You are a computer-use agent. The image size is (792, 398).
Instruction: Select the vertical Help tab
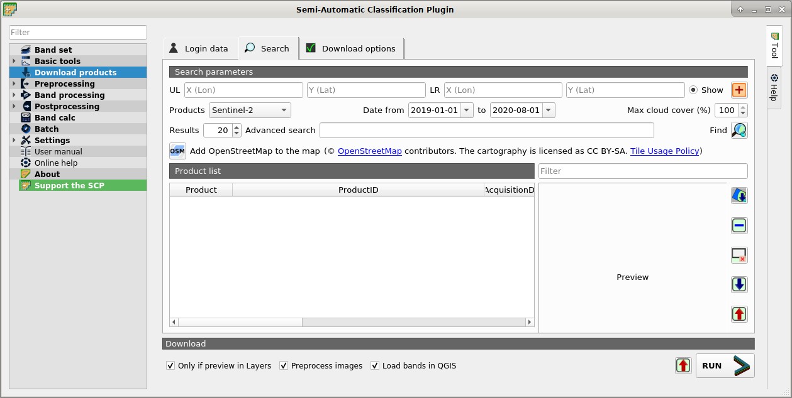coord(774,87)
